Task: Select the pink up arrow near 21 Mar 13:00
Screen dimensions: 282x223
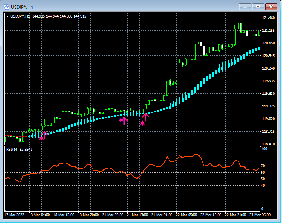Action: tap(146, 117)
